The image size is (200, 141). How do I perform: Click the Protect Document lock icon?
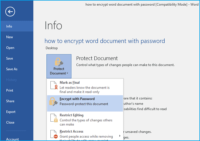click(59, 62)
